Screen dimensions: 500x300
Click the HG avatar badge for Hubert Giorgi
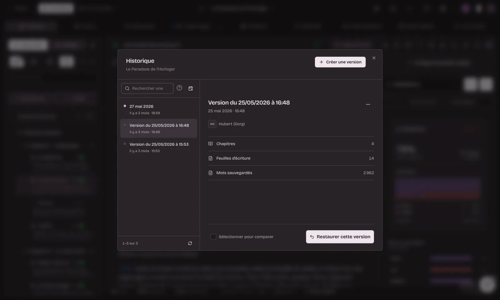(212, 124)
